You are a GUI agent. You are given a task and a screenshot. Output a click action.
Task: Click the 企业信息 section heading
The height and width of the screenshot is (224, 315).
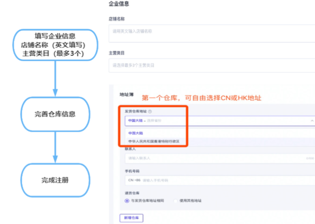tap(118, 4)
